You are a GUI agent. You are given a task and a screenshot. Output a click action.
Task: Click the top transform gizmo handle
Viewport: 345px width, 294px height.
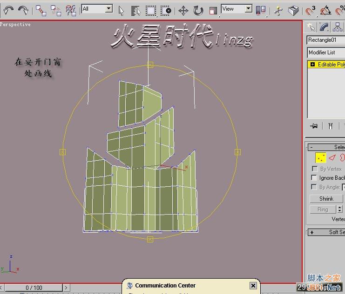point(150,65)
